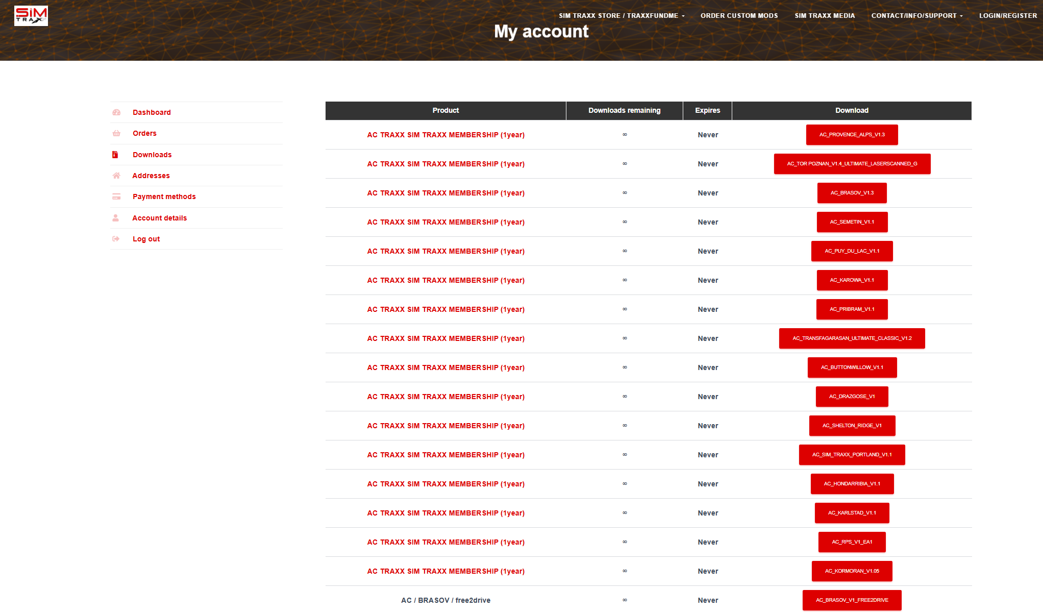This screenshot has height=614, width=1043.
Task: Download AC_TRANSFAGARASAN_ULTIMATE_CLASSIC_V1.2
Action: pos(852,338)
